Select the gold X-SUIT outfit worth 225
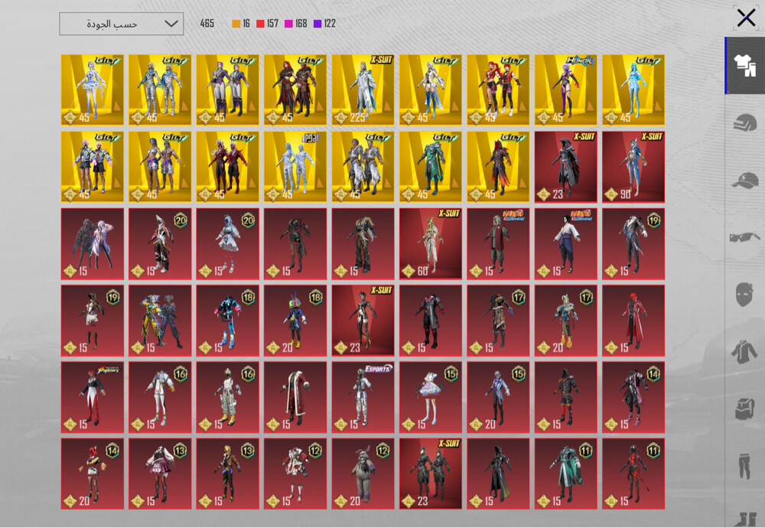Screen dimensions: 765x528 pos(363,90)
